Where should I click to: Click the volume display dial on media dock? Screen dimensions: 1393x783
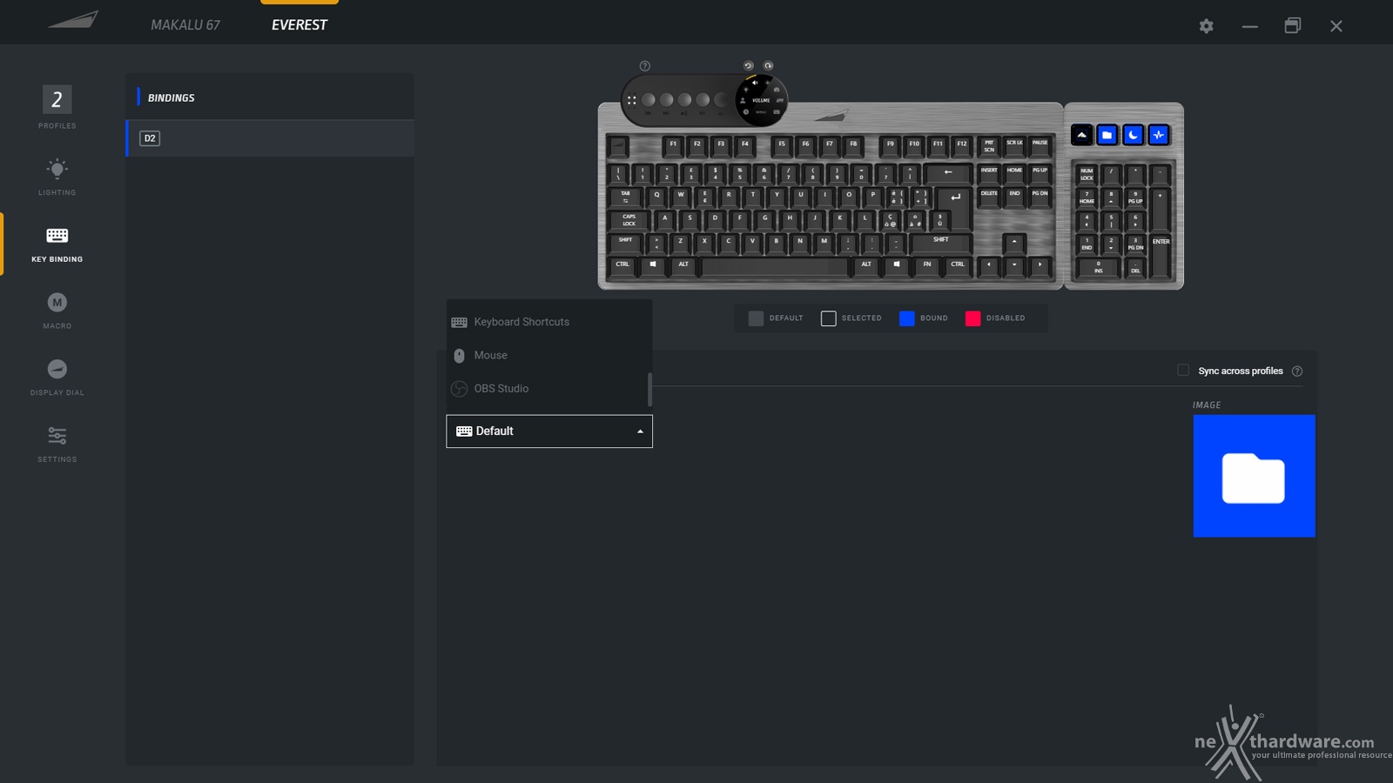761,100
